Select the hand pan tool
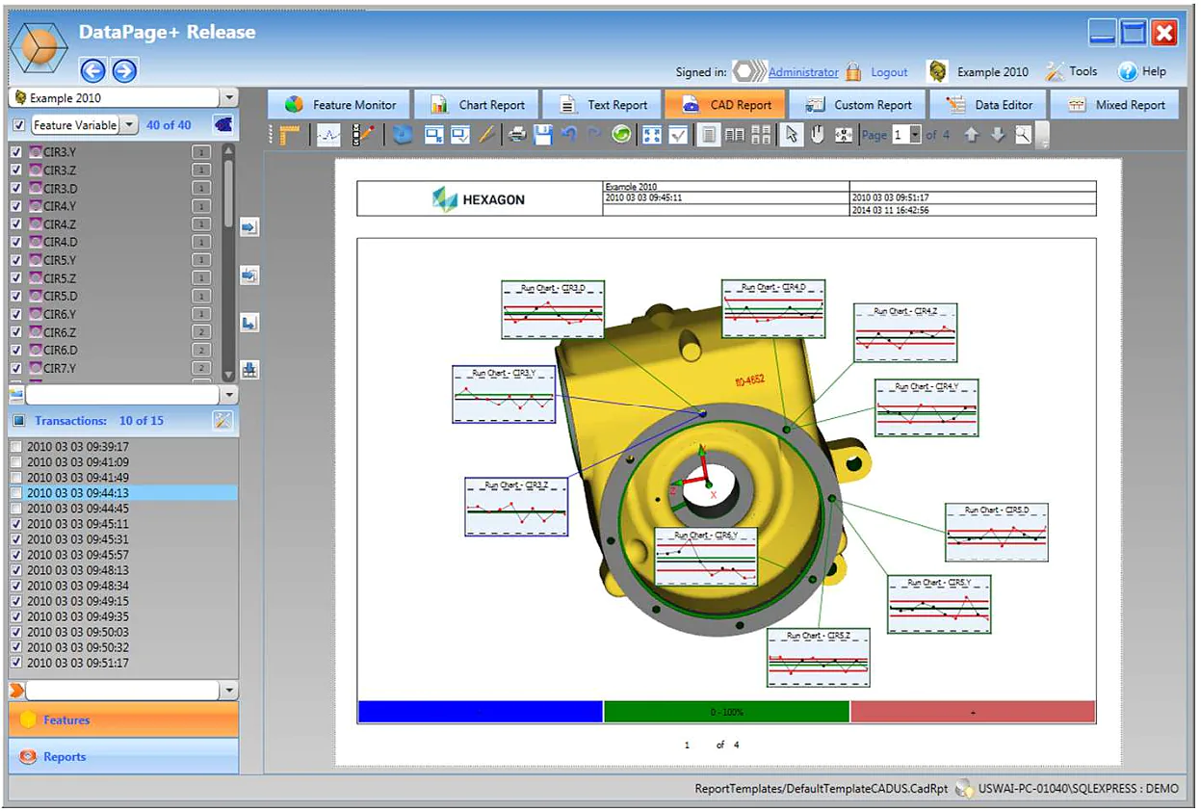The width and height of the screenshot is (1201, 811). click(818, 136)
